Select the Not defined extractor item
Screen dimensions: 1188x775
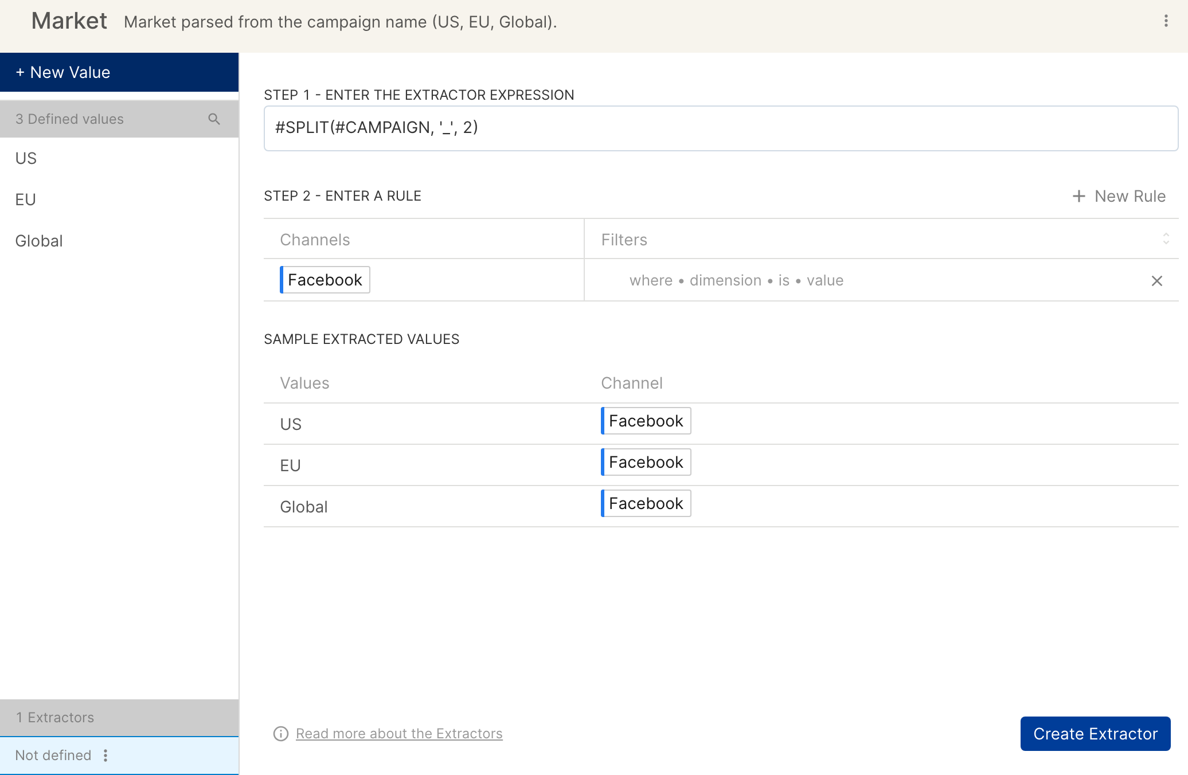[119, 756]
